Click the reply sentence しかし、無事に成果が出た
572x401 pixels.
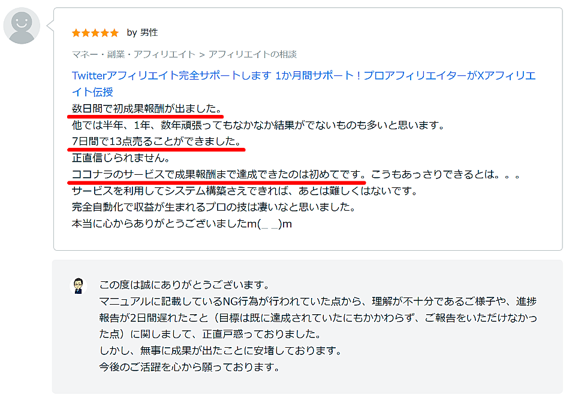pos(220,351)
